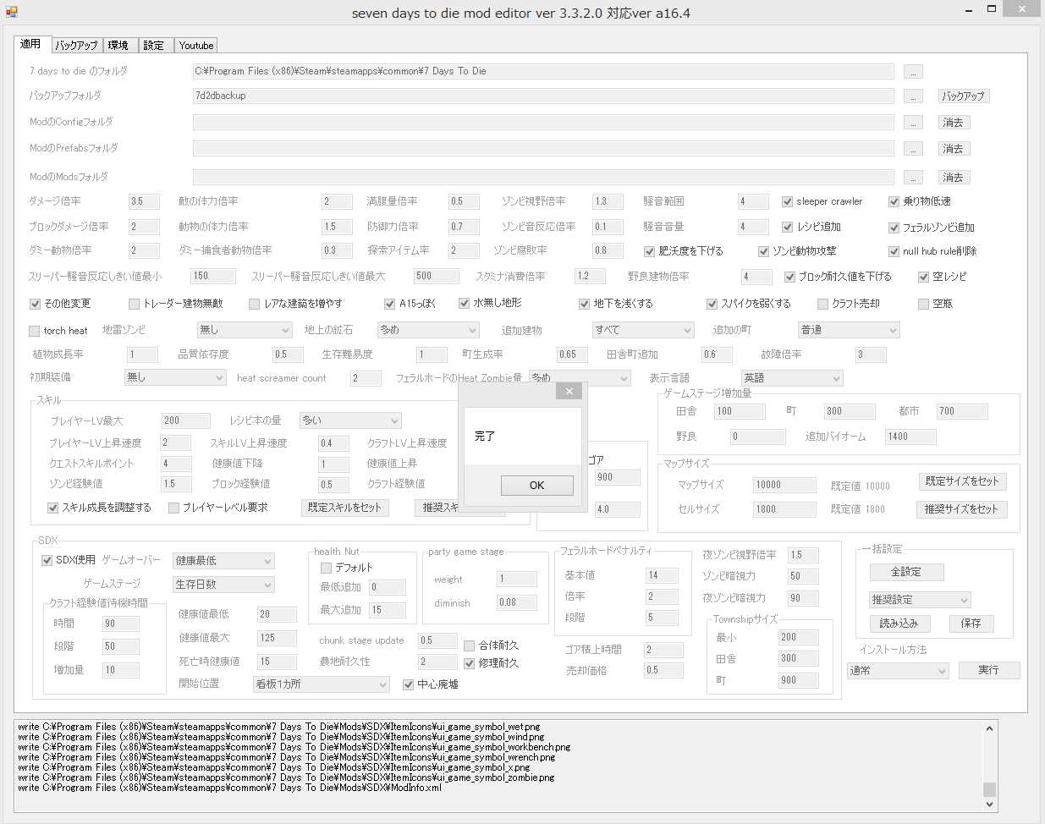Click the セルサイズ input field
The image size is (1045, 824).
pos(784,509)
